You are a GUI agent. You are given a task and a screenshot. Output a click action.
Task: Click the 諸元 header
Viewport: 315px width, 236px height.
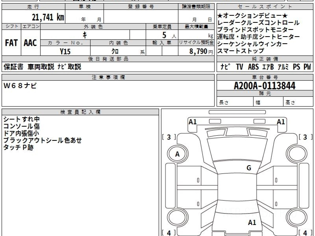pos(265,94)
